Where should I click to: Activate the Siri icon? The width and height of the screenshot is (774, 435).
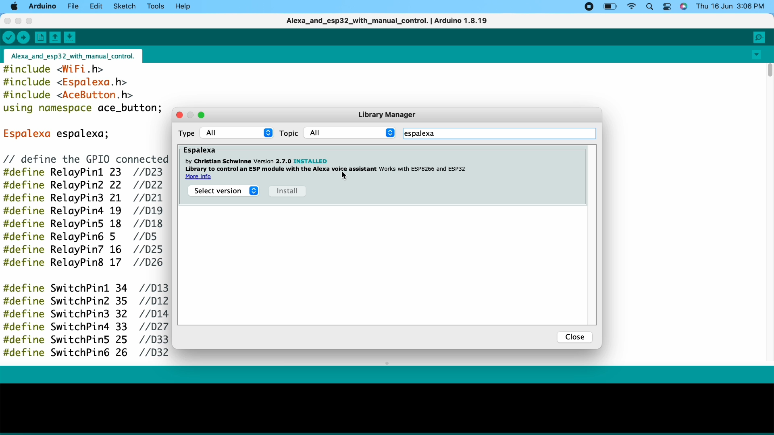tap(684, 7)
